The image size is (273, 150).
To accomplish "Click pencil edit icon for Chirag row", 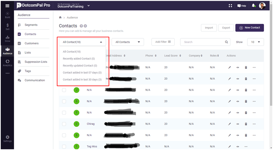I will click(x=230, y=124).
